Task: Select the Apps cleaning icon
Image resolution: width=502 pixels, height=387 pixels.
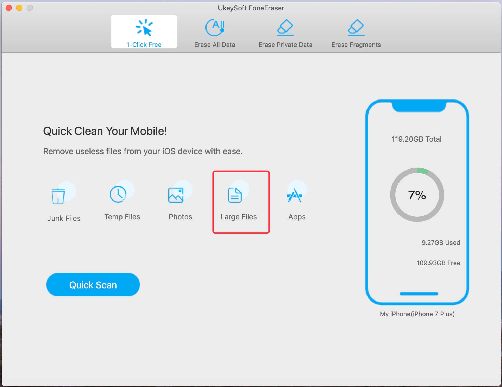Action: [295, 198]
